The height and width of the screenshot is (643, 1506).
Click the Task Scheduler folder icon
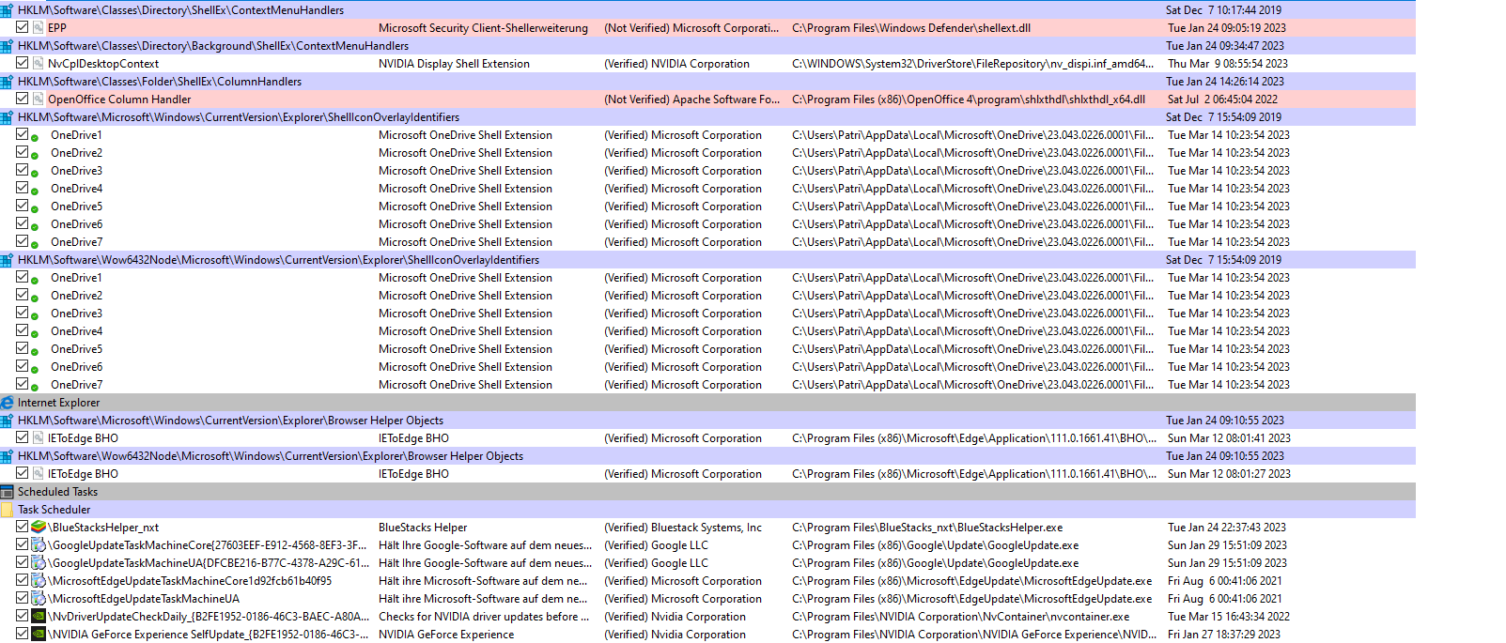pos(7,510)
